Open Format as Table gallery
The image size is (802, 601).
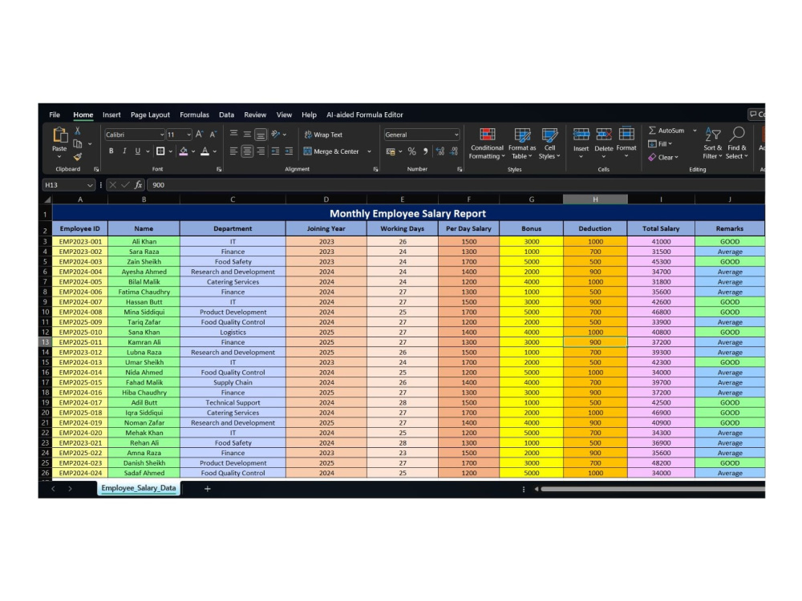point(522,143)
